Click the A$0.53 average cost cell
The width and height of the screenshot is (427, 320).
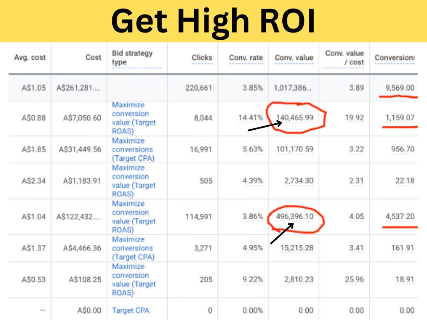click(34, 279)
